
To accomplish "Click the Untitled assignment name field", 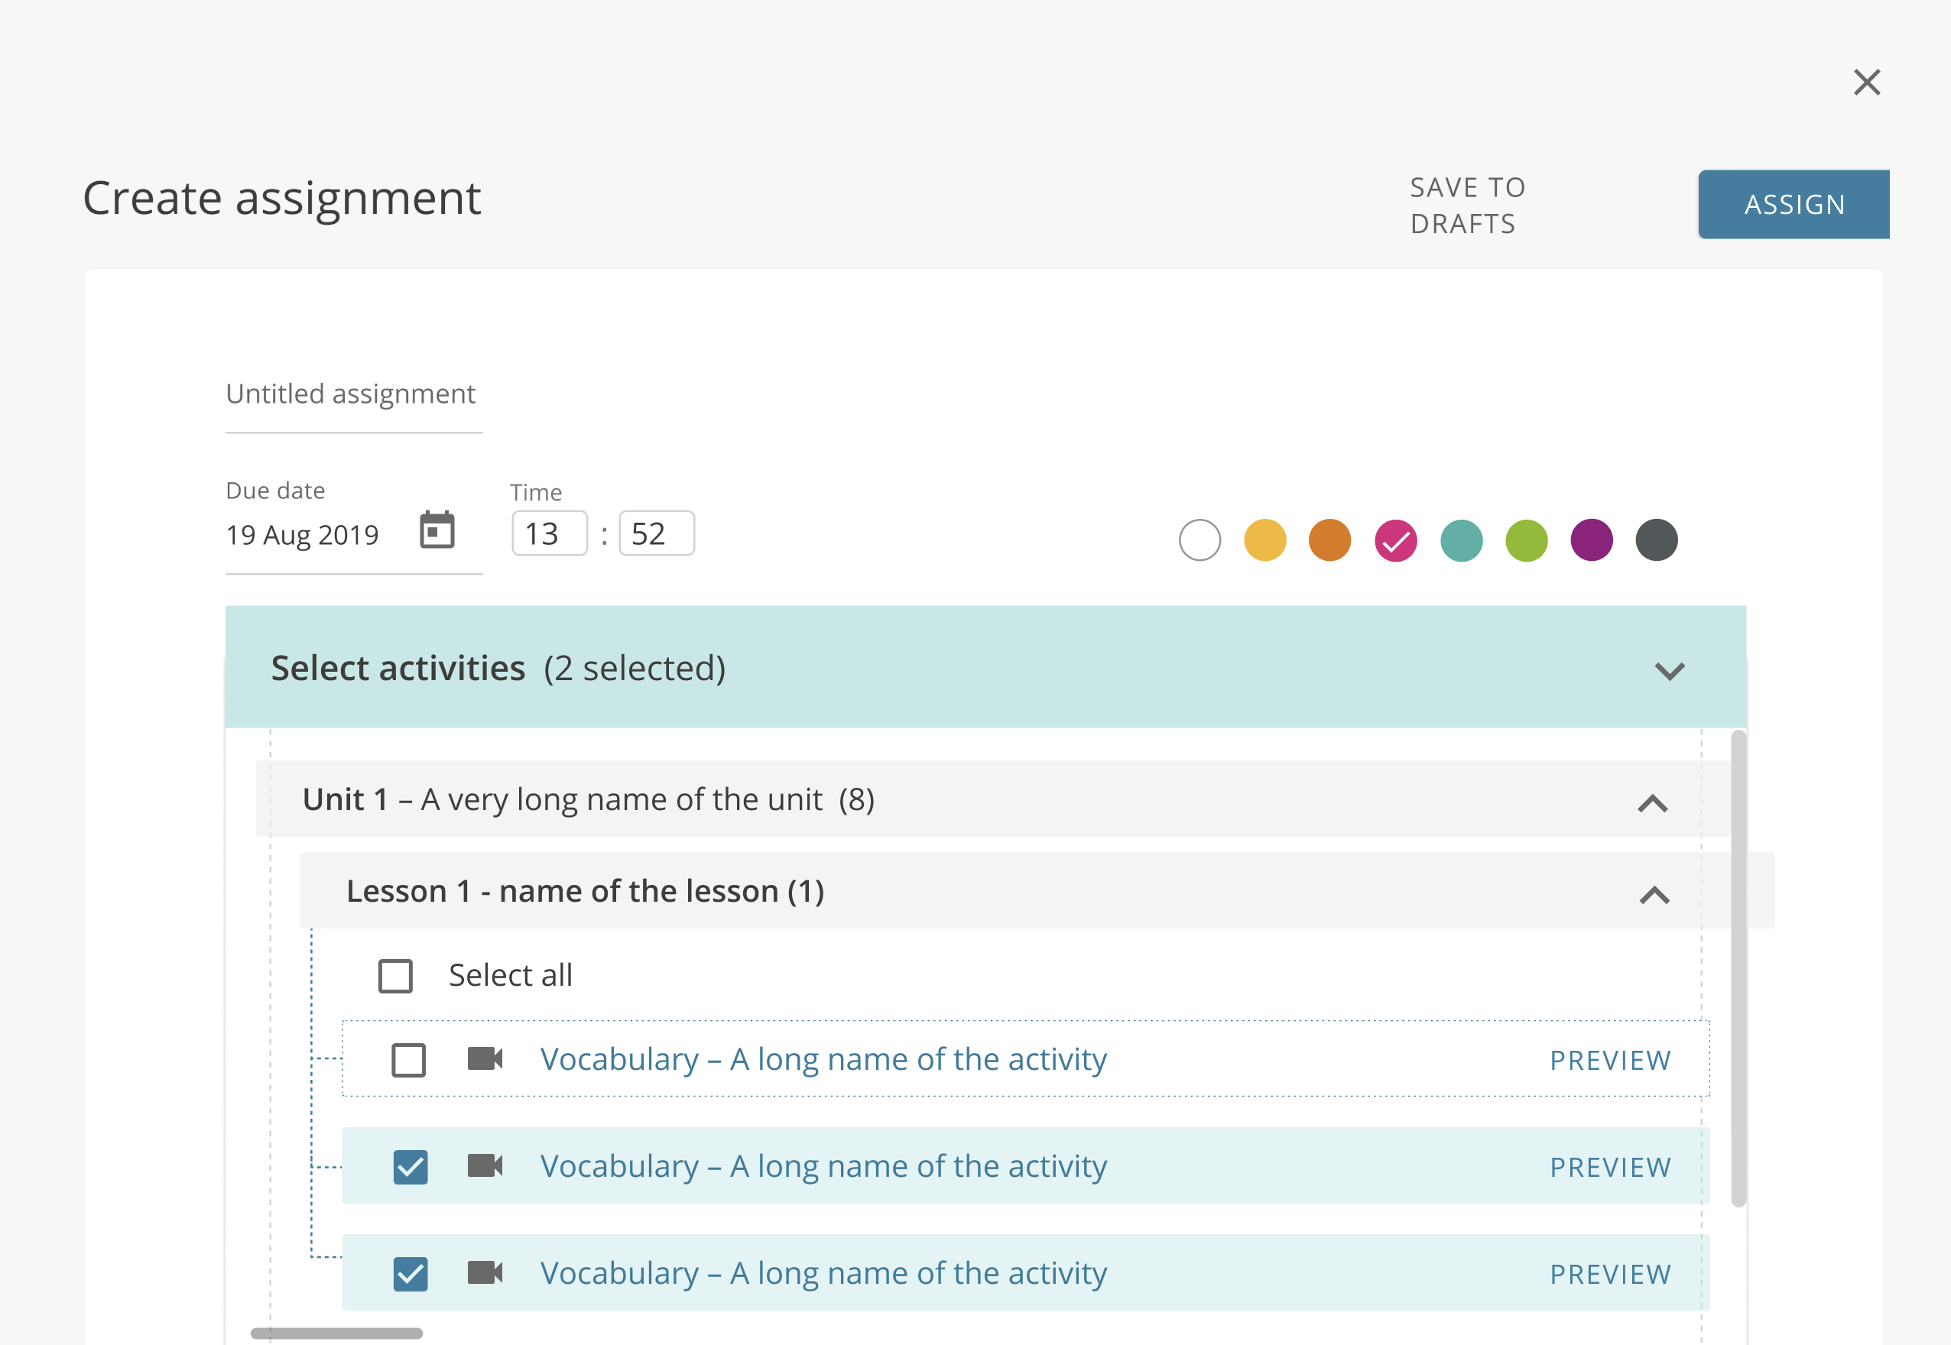I will click(352, 394).
